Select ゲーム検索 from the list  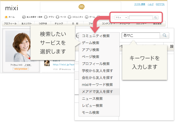tap(99, 43)
